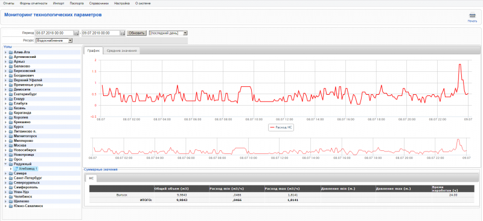Select the Хлебозавод 1 node icon
This screenshot has width=483, height=221.
point(16,168)
